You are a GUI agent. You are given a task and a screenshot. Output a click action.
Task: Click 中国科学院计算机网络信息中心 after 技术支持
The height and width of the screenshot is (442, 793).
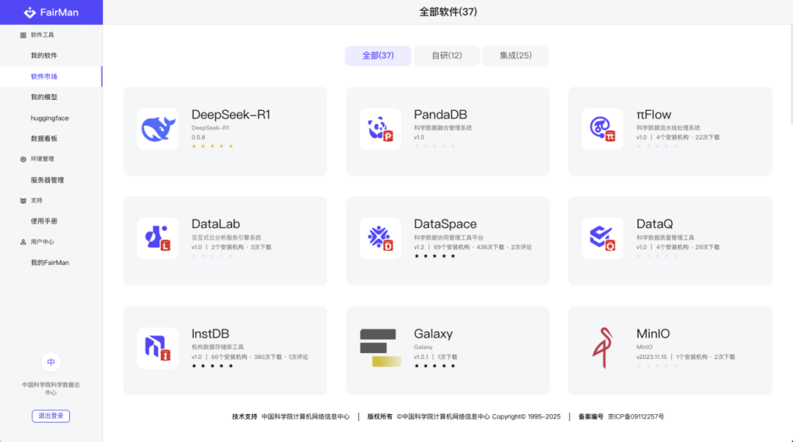click(305, 417)
